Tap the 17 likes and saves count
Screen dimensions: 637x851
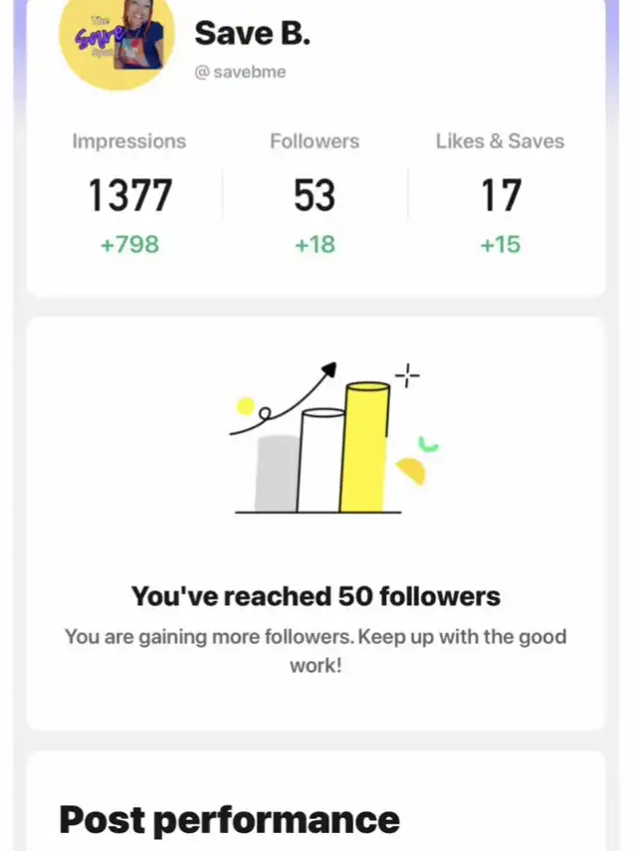(x=501, y=195)
